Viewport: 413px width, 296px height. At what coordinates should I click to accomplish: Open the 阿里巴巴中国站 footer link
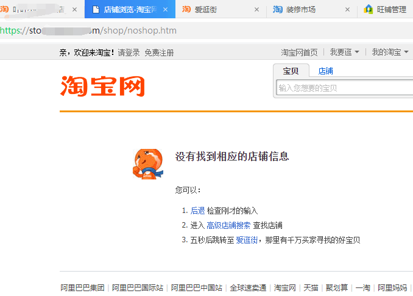197,287
